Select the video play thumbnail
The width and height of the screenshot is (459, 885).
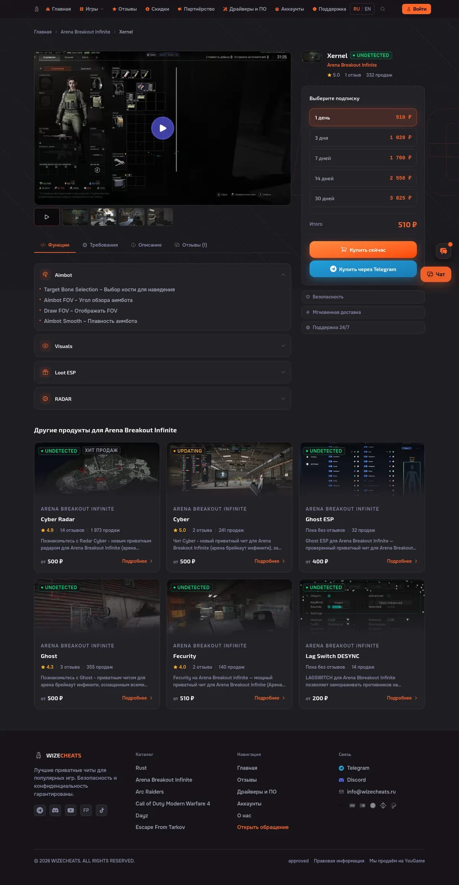coord(47,217)
